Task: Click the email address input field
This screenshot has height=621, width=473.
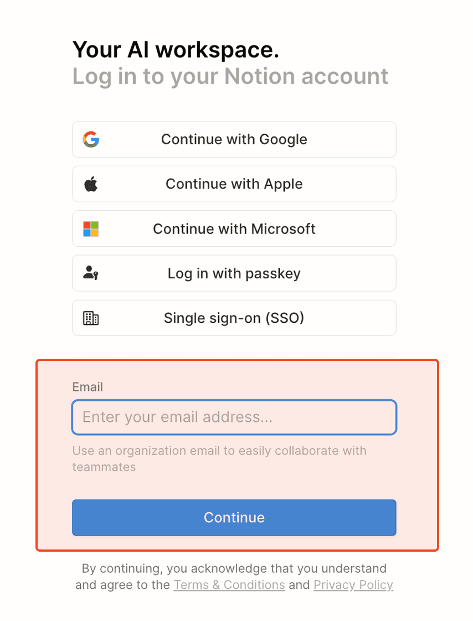Action: pyautogui.click(x=234, y=417)
